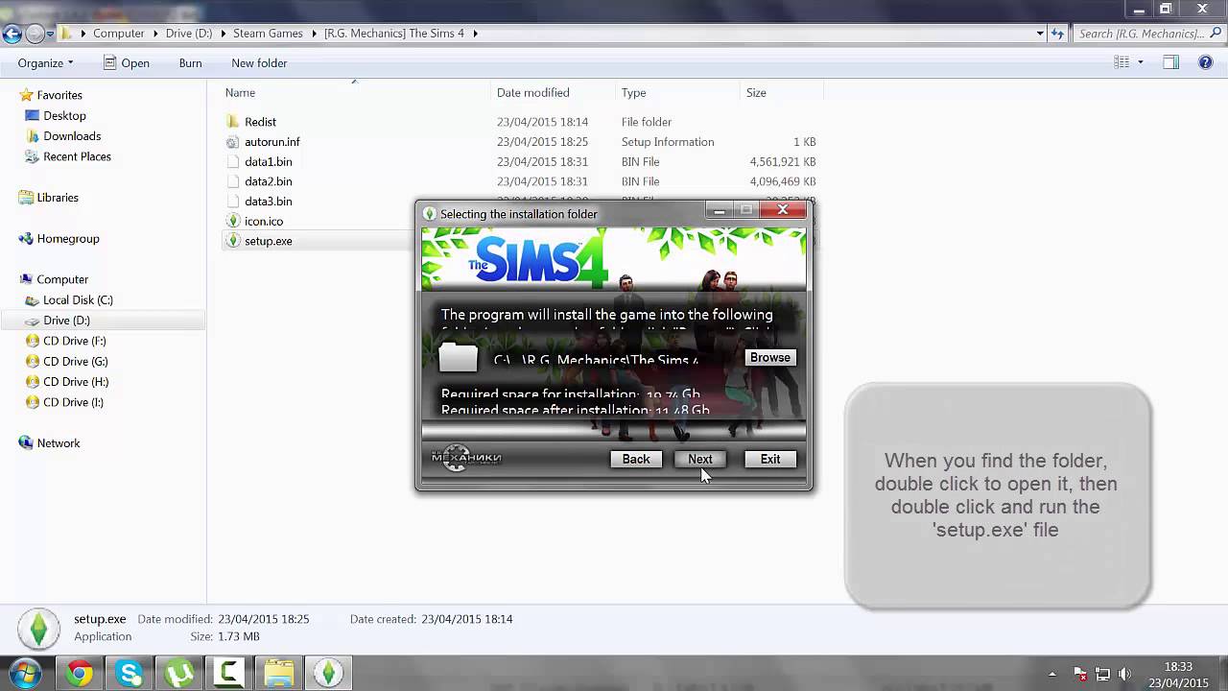
Task: Click the Forward navigation arrow in Explorer
Action: coord(35,34)
